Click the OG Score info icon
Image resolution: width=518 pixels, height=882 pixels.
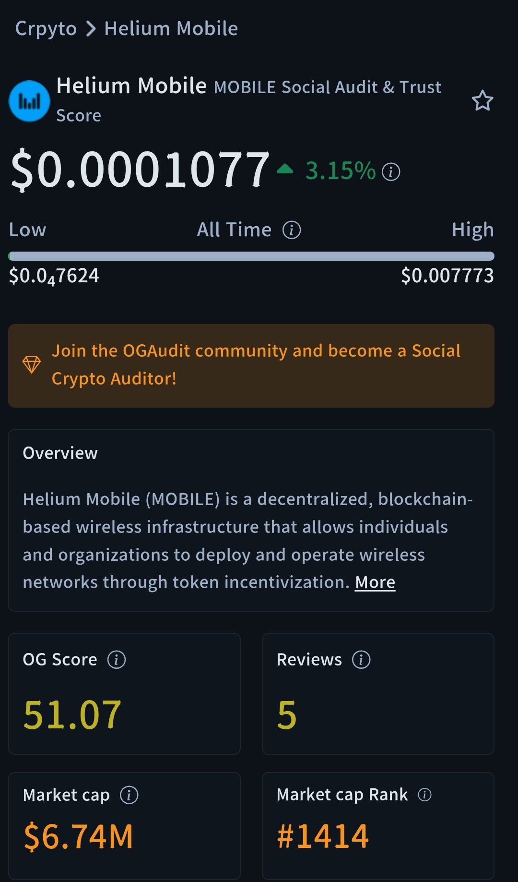[117, 660]
